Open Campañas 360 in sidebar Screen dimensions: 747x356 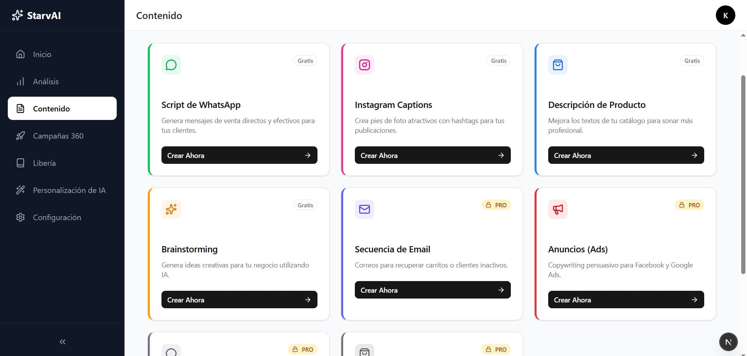[58, 136]
